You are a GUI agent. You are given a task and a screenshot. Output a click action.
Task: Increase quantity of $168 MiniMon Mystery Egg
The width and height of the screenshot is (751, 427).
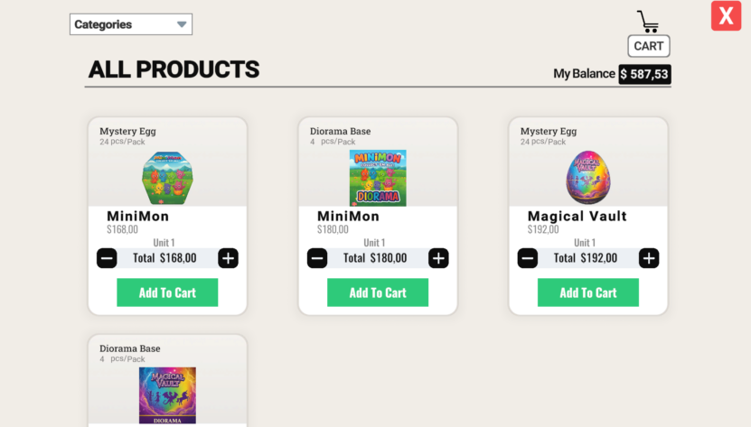[x=228, y=258]
